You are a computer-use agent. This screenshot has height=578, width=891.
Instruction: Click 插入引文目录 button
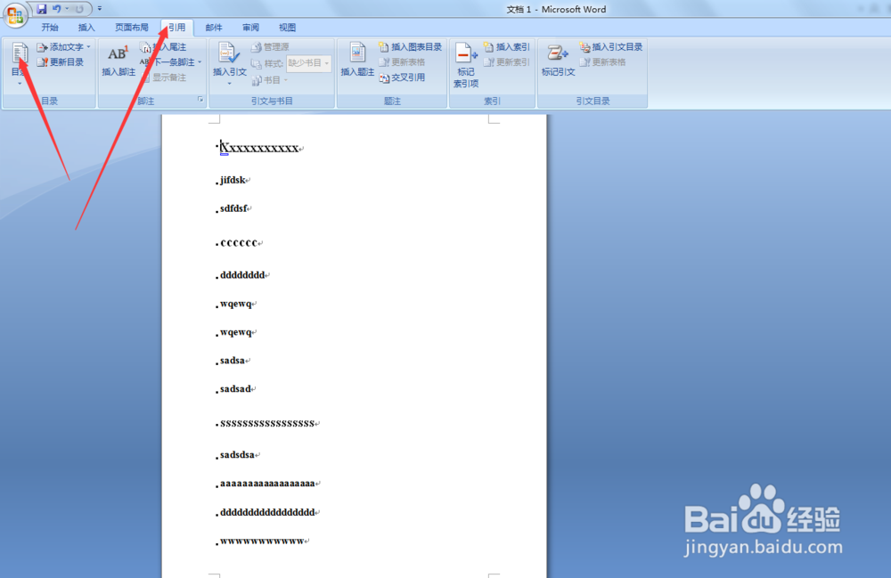[x=611, y=47]
